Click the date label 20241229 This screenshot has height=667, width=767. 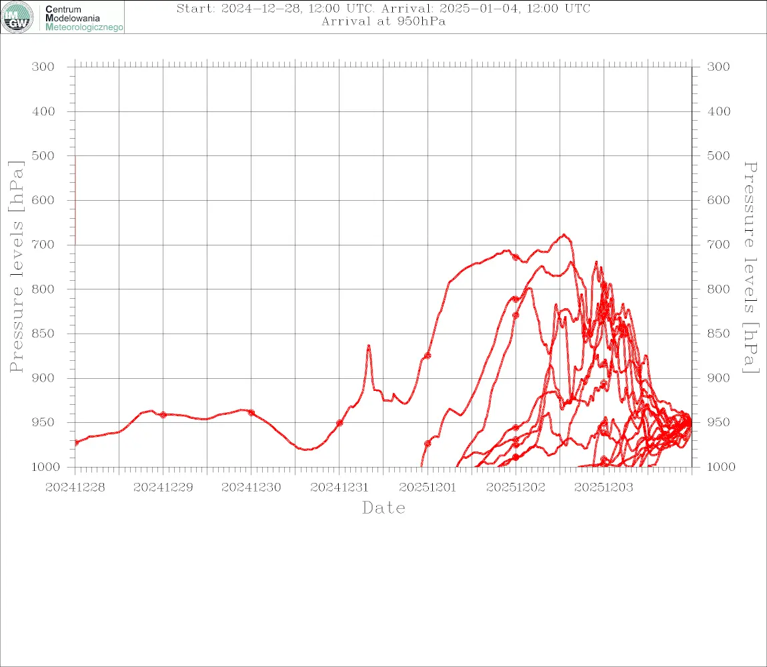[163, 488]
